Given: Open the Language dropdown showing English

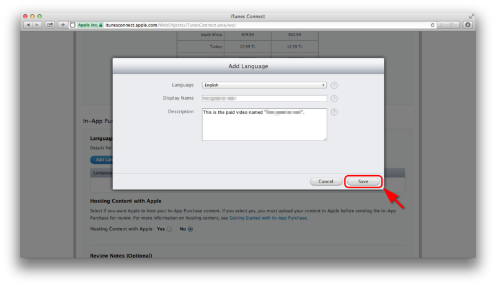Looking at the screenshot, I should click(264, 85).
